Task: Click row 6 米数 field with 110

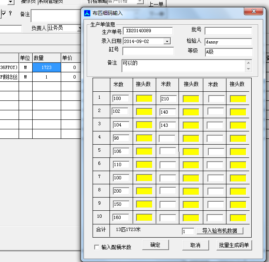Action: [x=121, y=164]
